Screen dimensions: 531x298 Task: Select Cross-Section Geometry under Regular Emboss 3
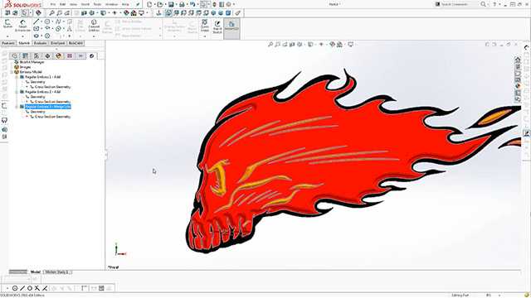tap(52, 117)
